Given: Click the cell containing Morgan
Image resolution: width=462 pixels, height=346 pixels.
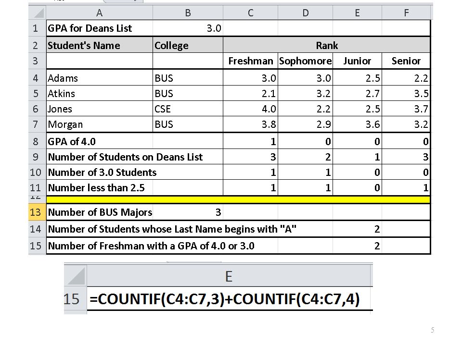Looking at the screenshot, I should coord(99,124).
